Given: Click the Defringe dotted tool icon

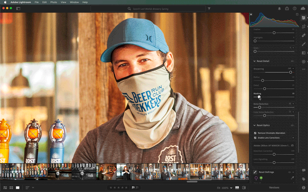Looking at the screenshot, I should (x=255, y=172).
